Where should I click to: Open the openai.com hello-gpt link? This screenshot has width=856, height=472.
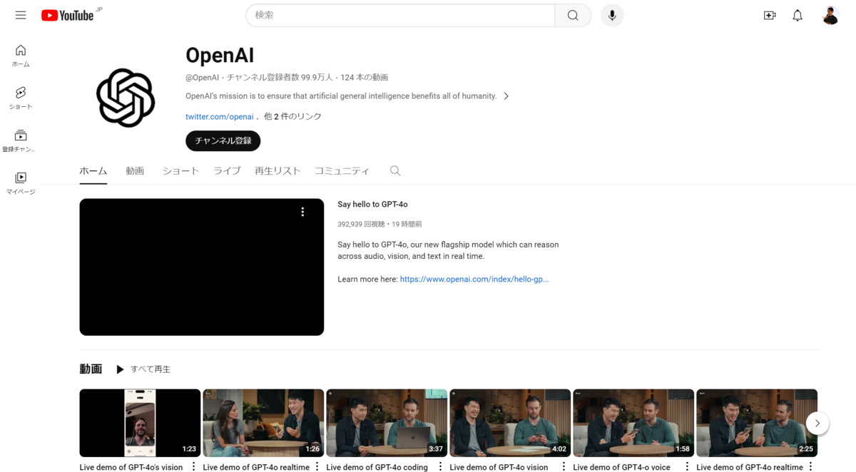coord(474,279)
